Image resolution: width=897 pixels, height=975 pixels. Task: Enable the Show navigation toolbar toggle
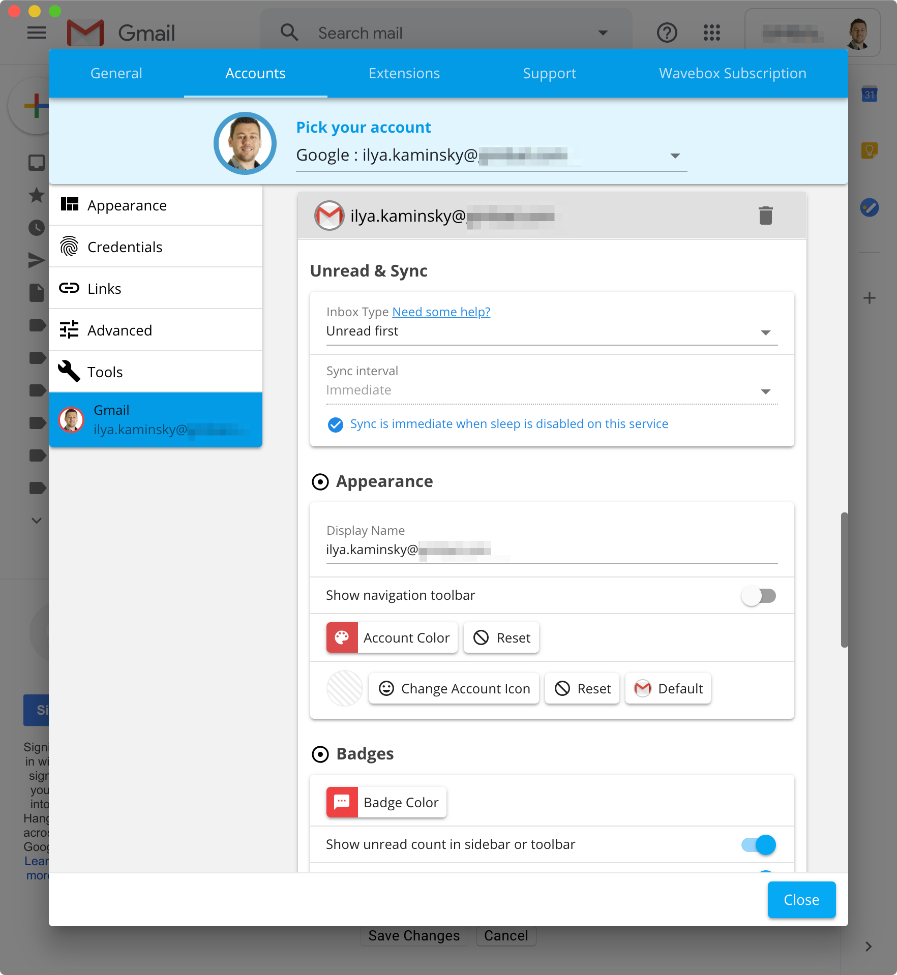(x=759, y=595)
